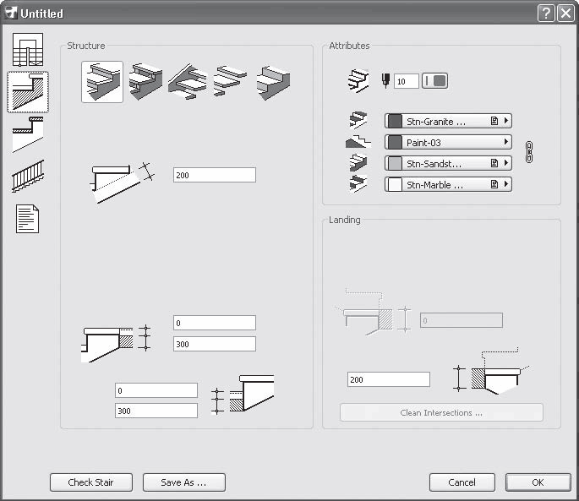The height and width of the screenshot is (501, 579).
Task: Open the Stn-Sandst... material dropdown
Action: (x=448, y=162)
